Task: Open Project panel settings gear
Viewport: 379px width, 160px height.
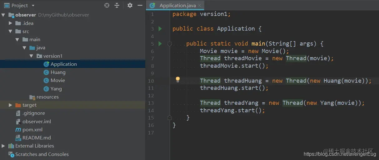Action: point(130,5)
